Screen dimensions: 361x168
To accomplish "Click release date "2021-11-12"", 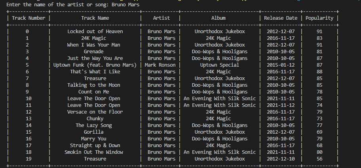I will coord(281,105).
